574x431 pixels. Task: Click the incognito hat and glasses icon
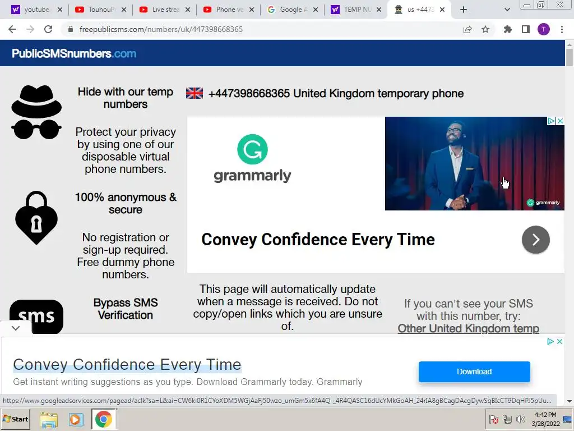36,112
